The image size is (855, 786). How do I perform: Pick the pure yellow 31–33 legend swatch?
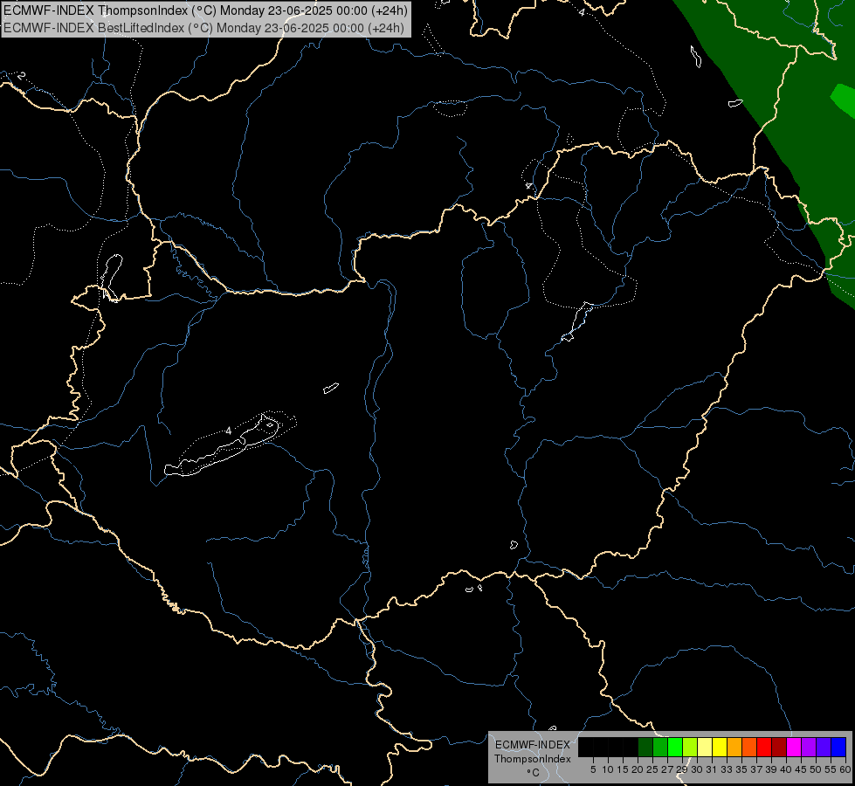[x=720, y=747]
